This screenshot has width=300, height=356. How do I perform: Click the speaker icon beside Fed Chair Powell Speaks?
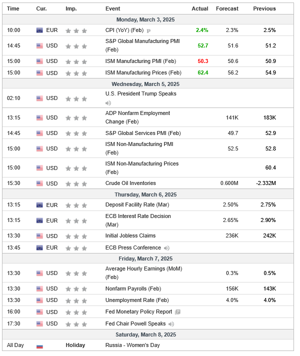tap(171, 324)
